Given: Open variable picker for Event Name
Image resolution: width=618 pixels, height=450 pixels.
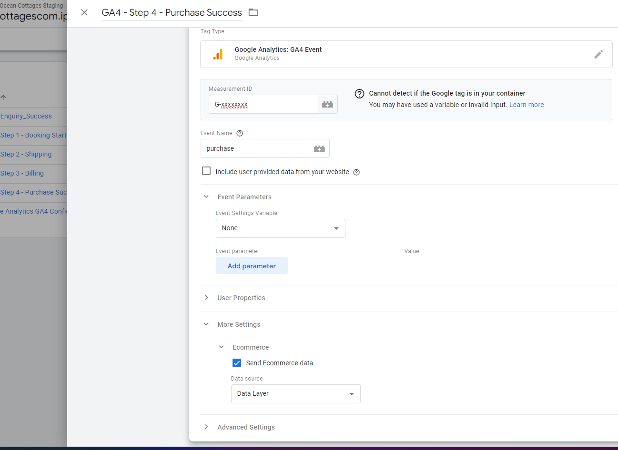Looking at the screenshot, I should point(319,148).
